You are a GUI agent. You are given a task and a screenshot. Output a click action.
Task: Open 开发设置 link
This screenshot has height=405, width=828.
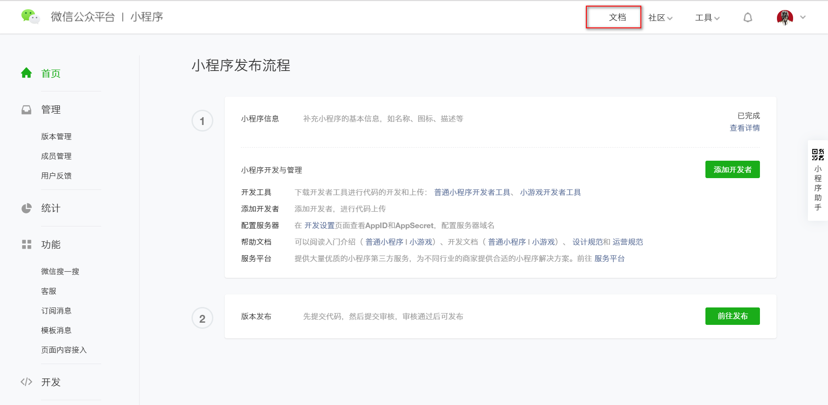tap(319, 226)
